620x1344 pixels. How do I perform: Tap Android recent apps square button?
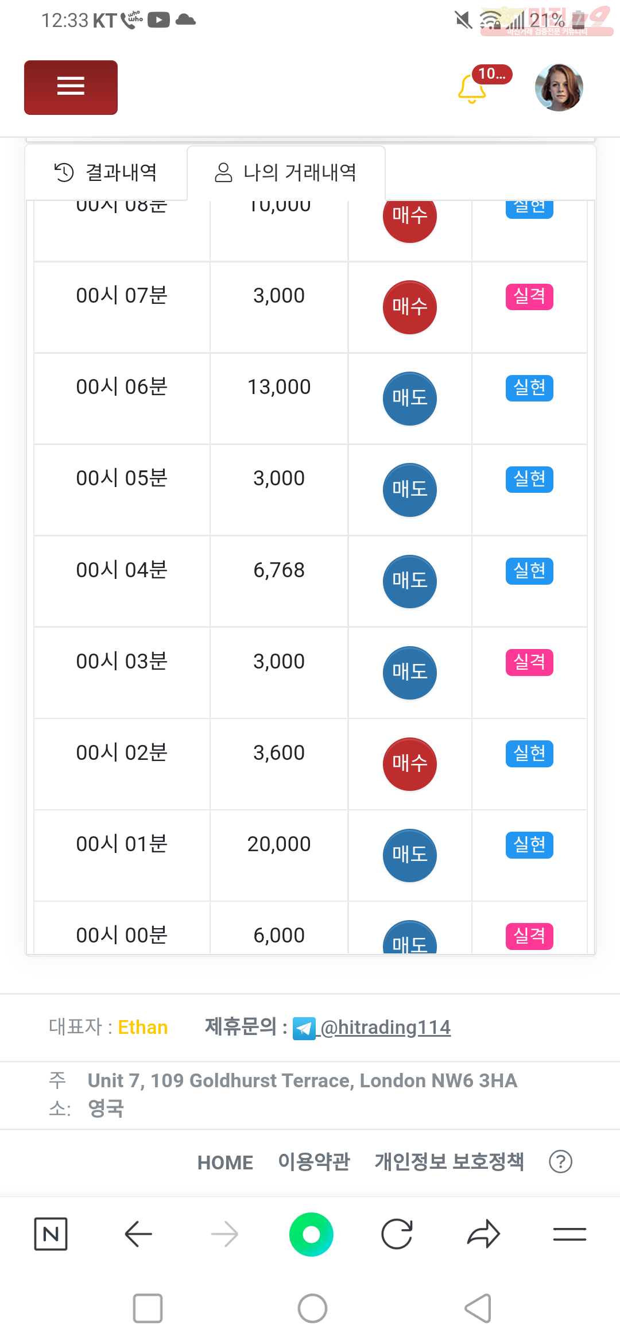(x=148, y=1308)
